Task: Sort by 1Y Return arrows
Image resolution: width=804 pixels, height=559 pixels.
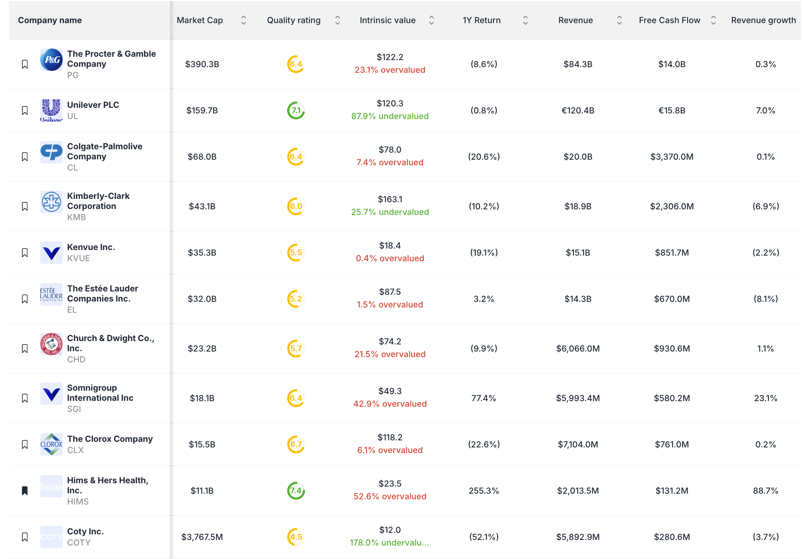Action: (525, 20)
